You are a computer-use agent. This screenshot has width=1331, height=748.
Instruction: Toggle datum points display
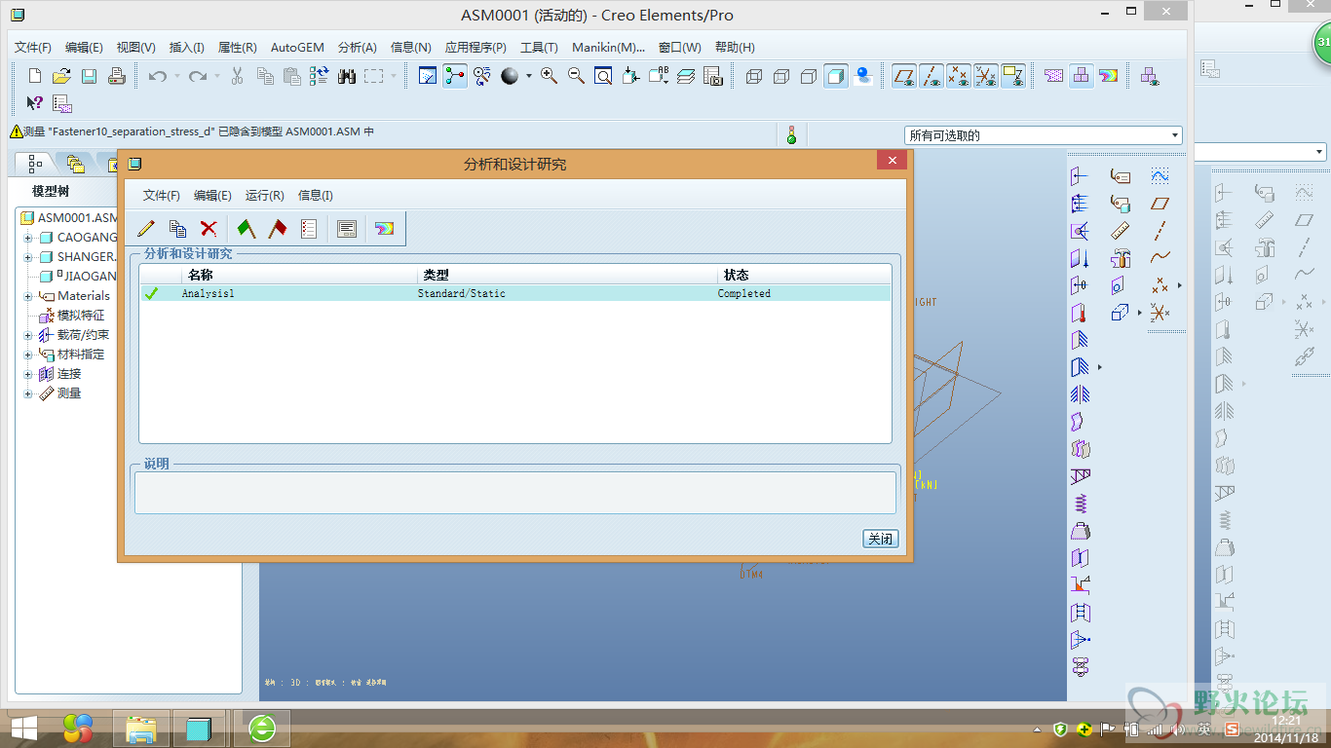959,76
